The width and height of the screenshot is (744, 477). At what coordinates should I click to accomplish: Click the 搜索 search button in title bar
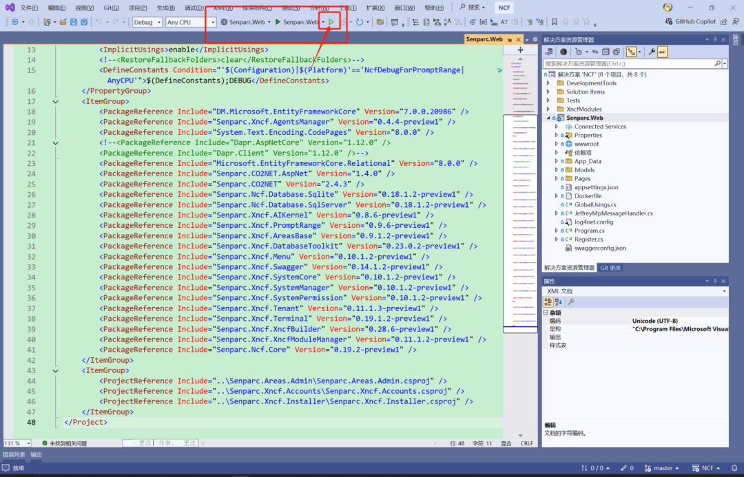(472, 8)
